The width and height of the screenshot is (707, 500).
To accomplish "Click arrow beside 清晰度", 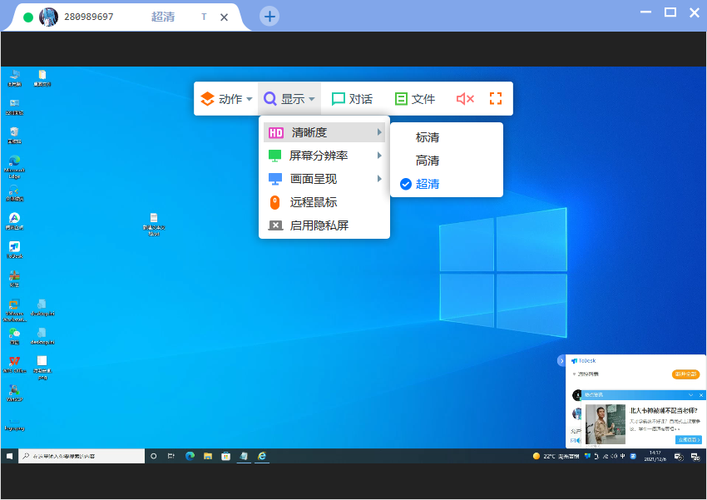I will tap(379, 132).
